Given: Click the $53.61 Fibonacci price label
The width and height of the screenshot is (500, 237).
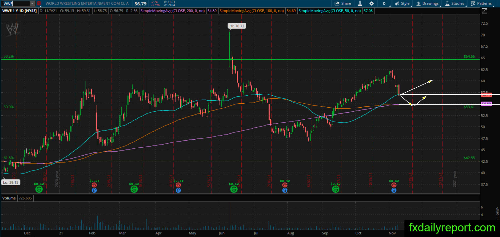Looking at the screenshot, I should coord(469,107).
